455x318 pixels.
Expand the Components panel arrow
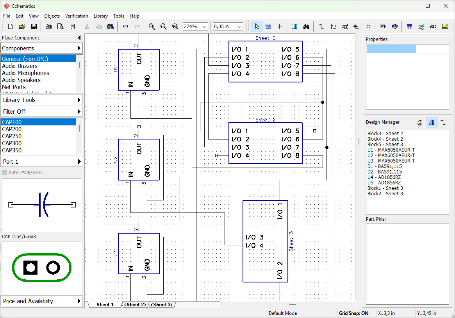[x=79, y=48]
